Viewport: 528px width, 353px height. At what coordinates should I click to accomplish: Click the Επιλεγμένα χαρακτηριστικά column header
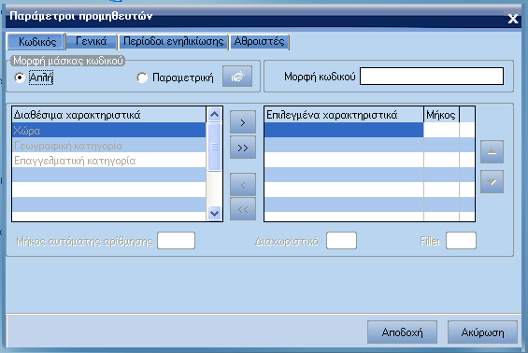344,115
